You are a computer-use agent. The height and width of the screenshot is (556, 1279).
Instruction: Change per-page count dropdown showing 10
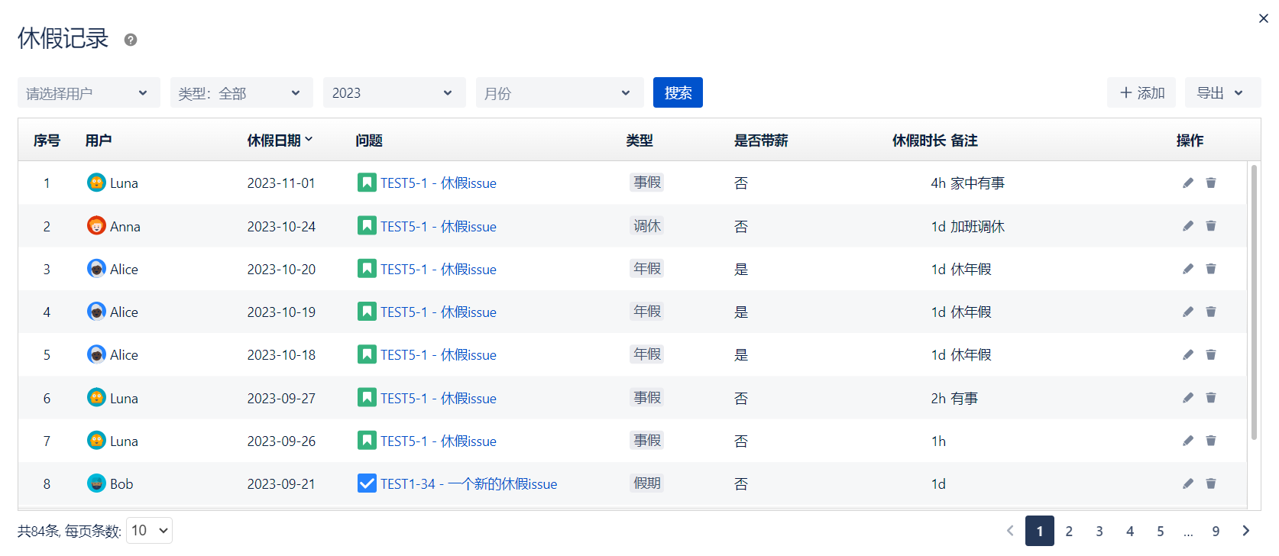(150, 531)
